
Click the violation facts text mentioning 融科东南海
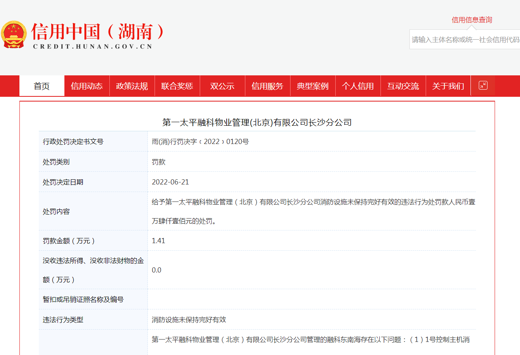(311, 340)
